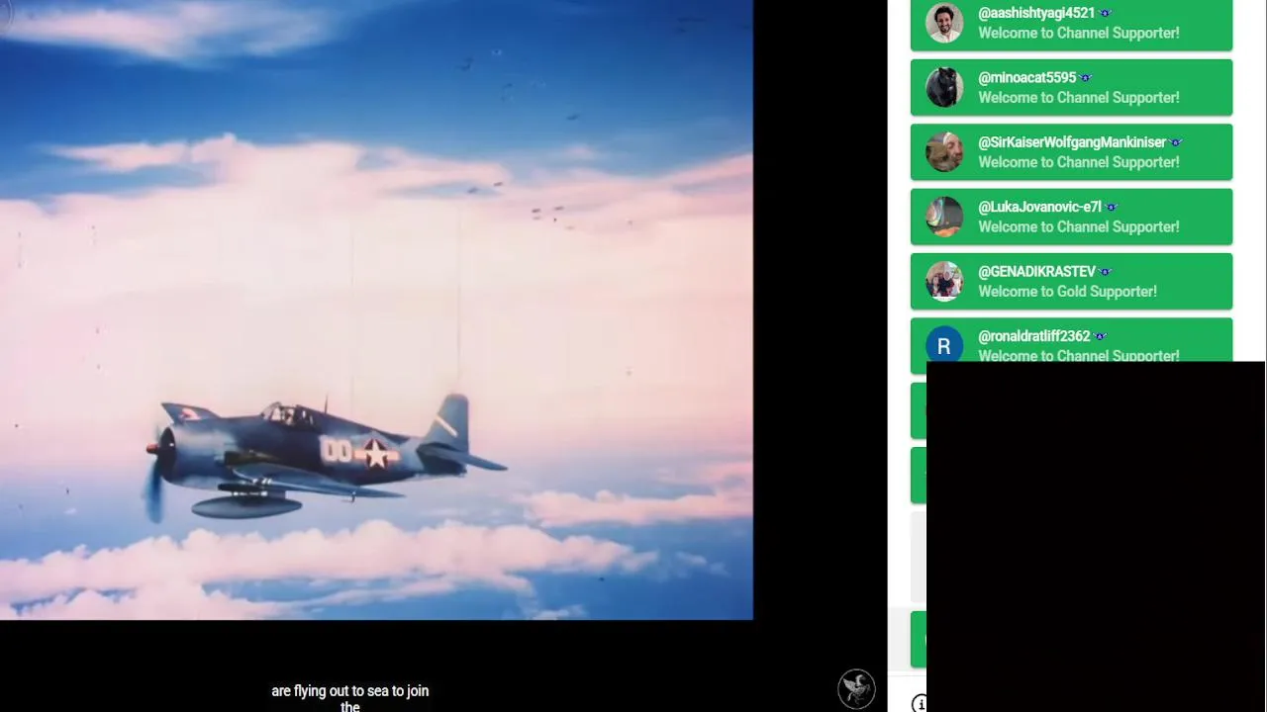Select the username @minoacat5595
This screenshot has height=712, width=1267.
point(1026,77)
